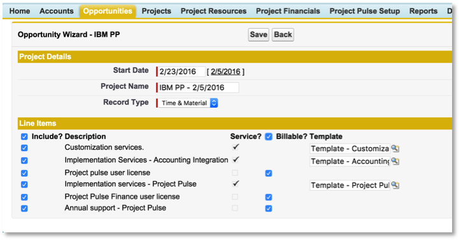Viewport: 461px width, 241px height.
Task: Open lookup for Template - Project Pulse field
Action: (395, 185)
